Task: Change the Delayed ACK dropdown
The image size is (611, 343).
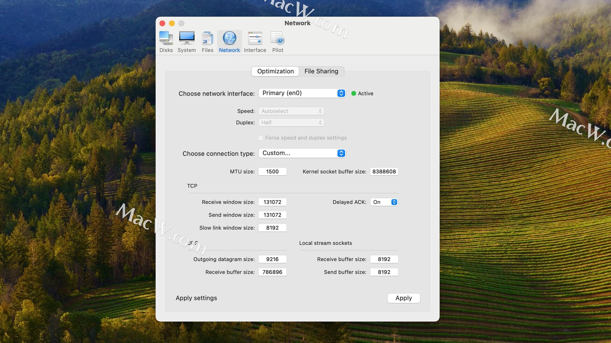Action: (x=384, y=202)
